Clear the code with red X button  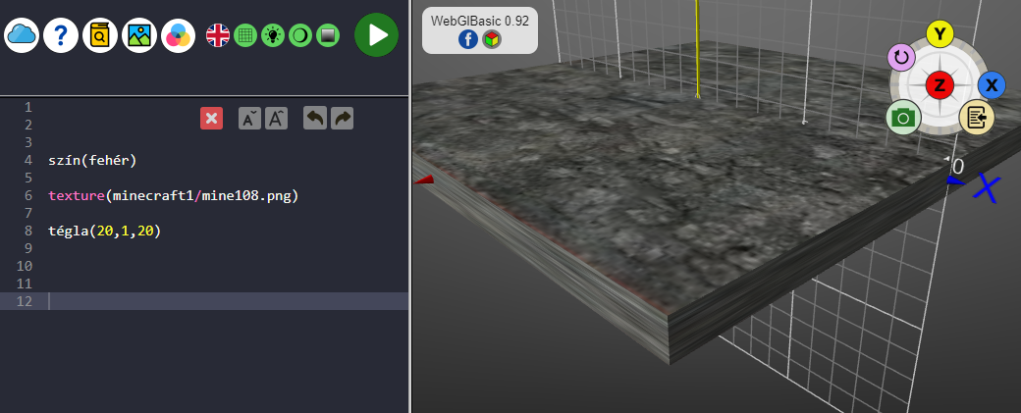(x=211, y=119)
